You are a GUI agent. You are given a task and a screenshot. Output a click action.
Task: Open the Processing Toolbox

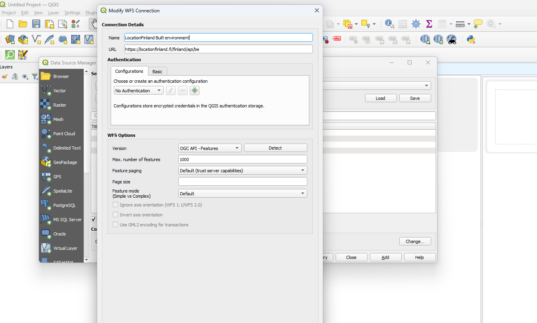416,24
